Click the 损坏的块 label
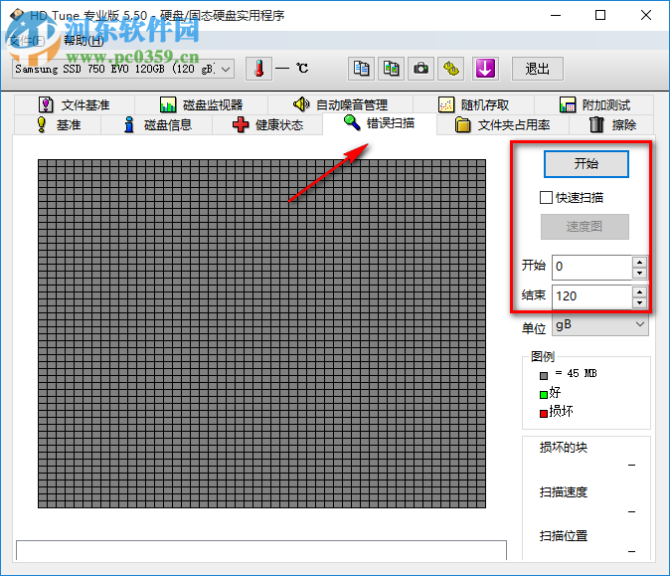Image resolution: width=670 pixels, height=576 pixels. coord(564,448)
